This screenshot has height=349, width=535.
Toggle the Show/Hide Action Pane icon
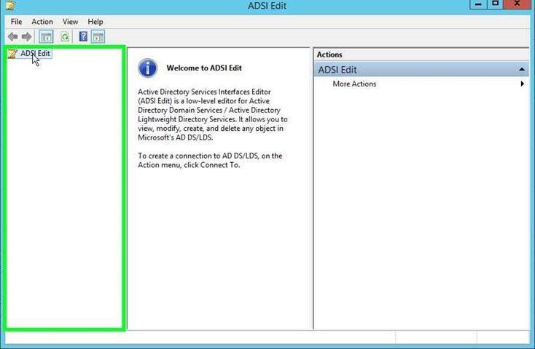pos(98,37)
